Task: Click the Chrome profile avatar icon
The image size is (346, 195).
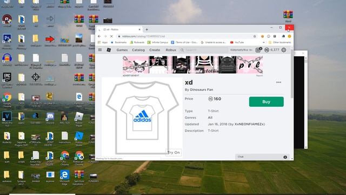Action: pos(289,36)
